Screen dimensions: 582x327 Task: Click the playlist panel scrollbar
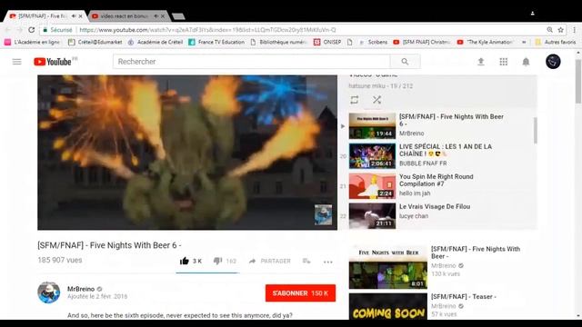pyautogui.click(x=536, y=131)
